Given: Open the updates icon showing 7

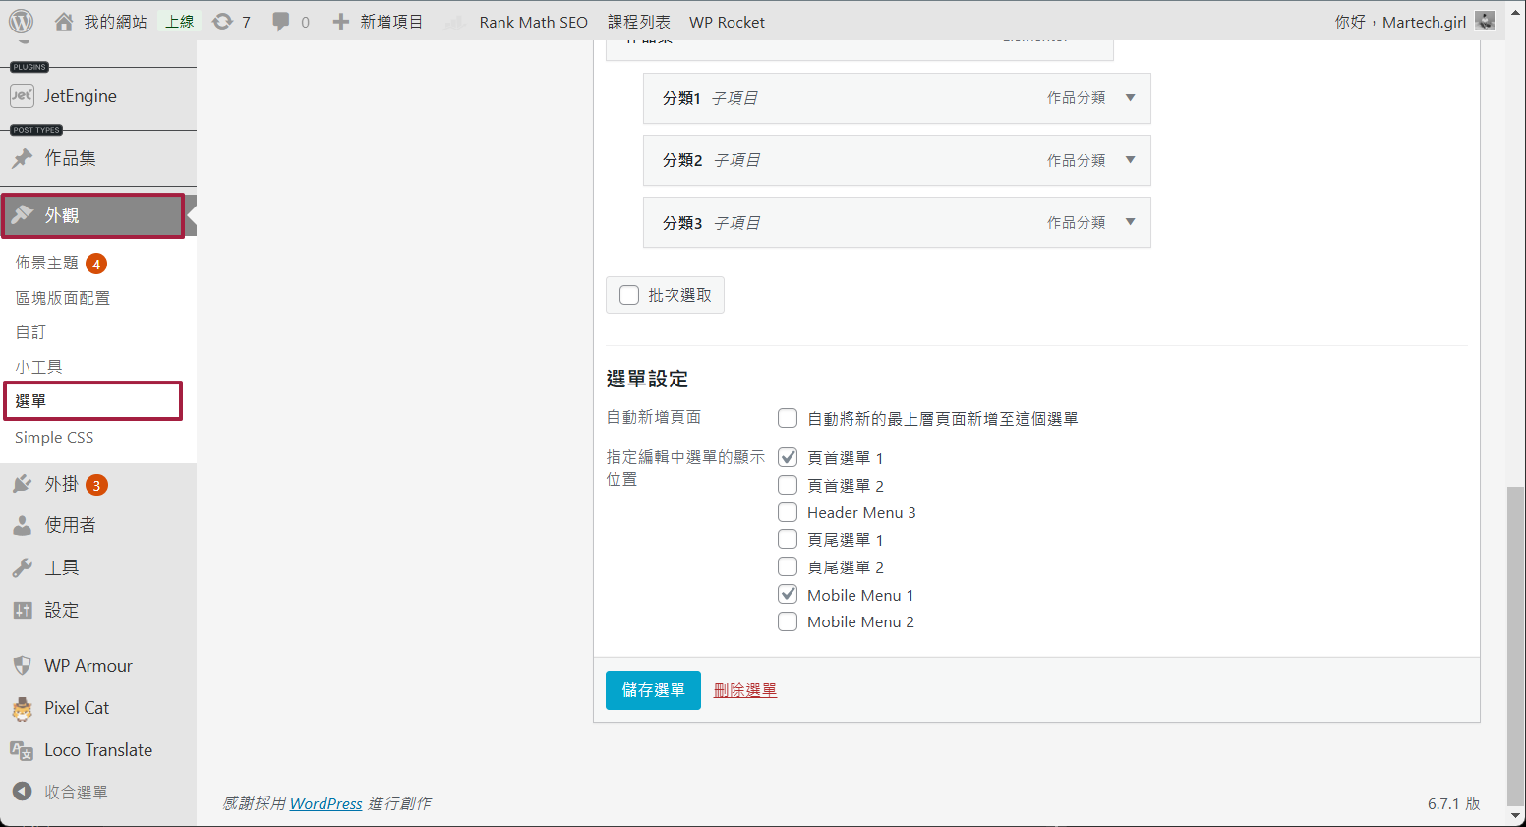Looking at the screenshot, I should tap(223, 22).
